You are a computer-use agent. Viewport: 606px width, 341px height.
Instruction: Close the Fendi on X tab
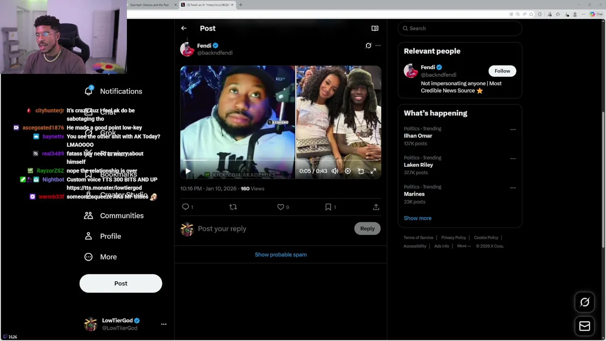tap(232, 5)
